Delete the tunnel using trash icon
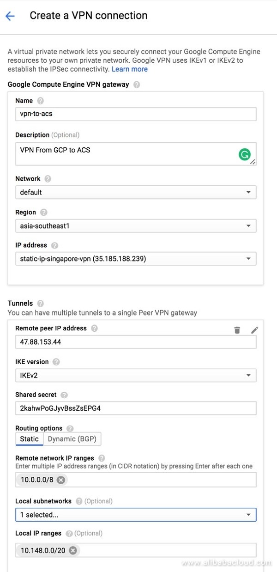This screenshot has height=572, width=277. click(237, 330)
